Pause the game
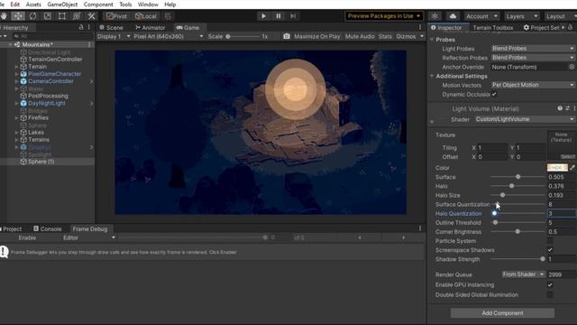 (279, 16)
